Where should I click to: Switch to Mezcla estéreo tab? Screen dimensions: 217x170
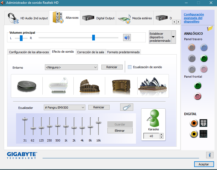tap(135, 18)
